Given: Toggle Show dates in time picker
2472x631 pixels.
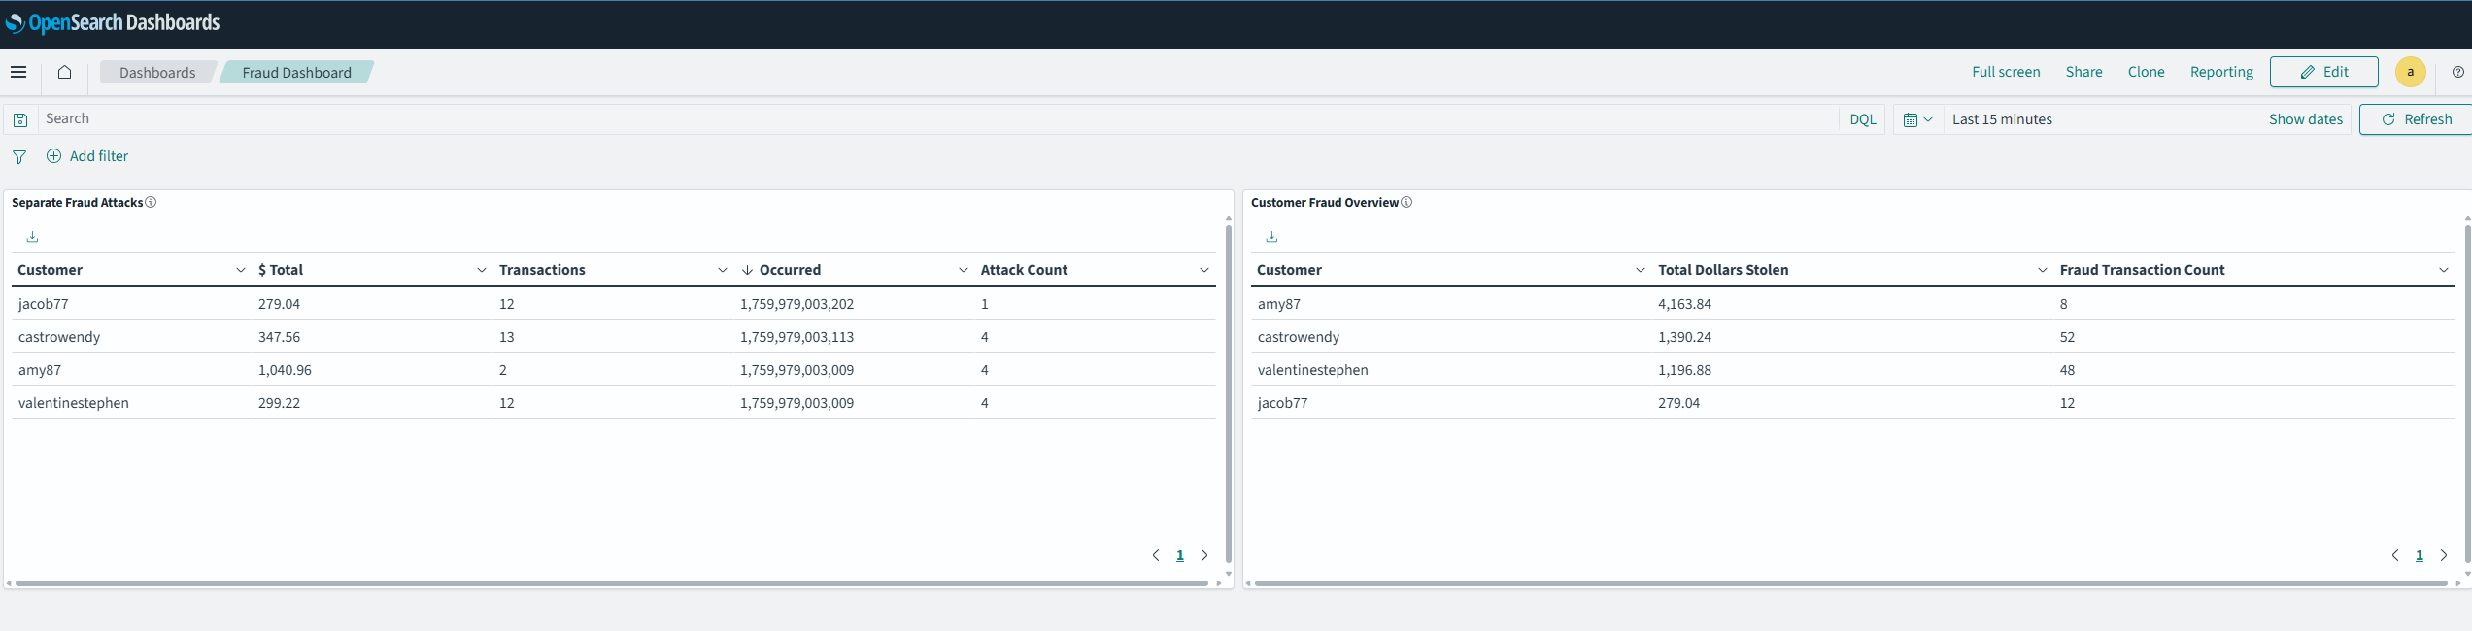Looking at the screenshot, I should (x=2305, y=119).
